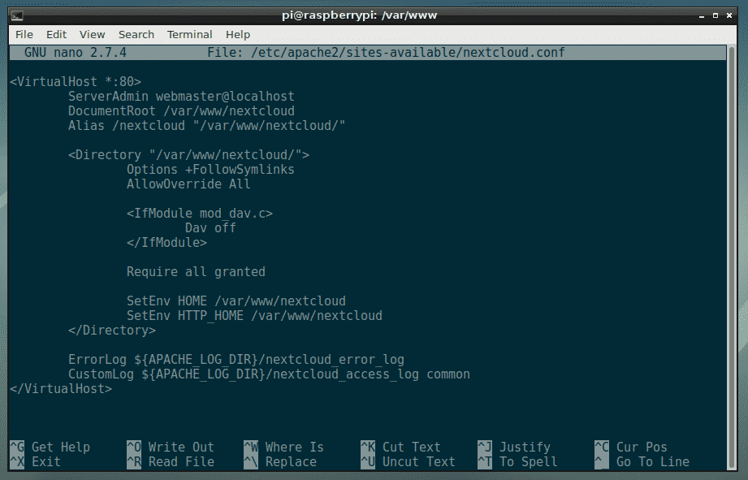Maximize the terminal window

coord(715,15)
